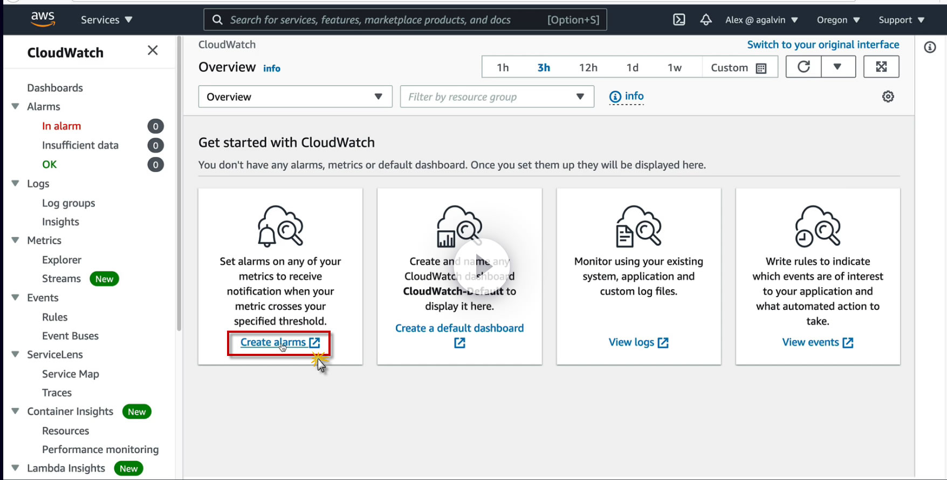Click the AWS logo home icon
The height and width of the screenshot is (480, 947).
[43, 19]
